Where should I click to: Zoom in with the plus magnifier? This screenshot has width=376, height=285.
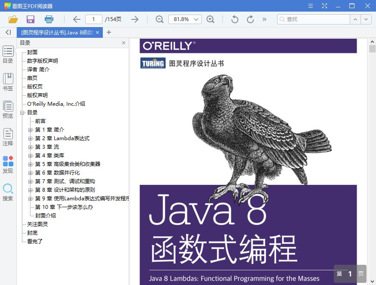click(210, 19)
